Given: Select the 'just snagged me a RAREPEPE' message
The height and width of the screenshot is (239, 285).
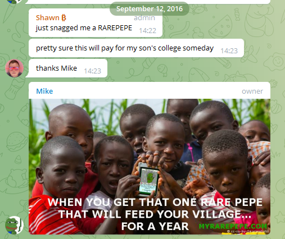Looking at the screenshot, I should 96,22.
